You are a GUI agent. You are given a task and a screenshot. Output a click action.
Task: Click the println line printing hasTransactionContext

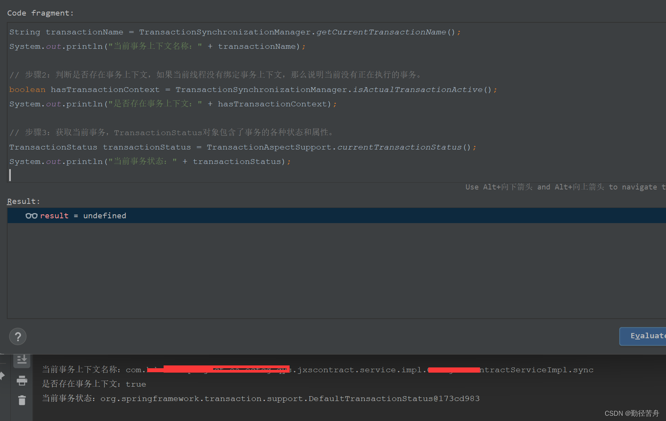point(173,104)
